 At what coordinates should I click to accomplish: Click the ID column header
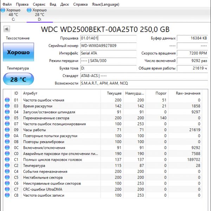(x=16, y=93)
